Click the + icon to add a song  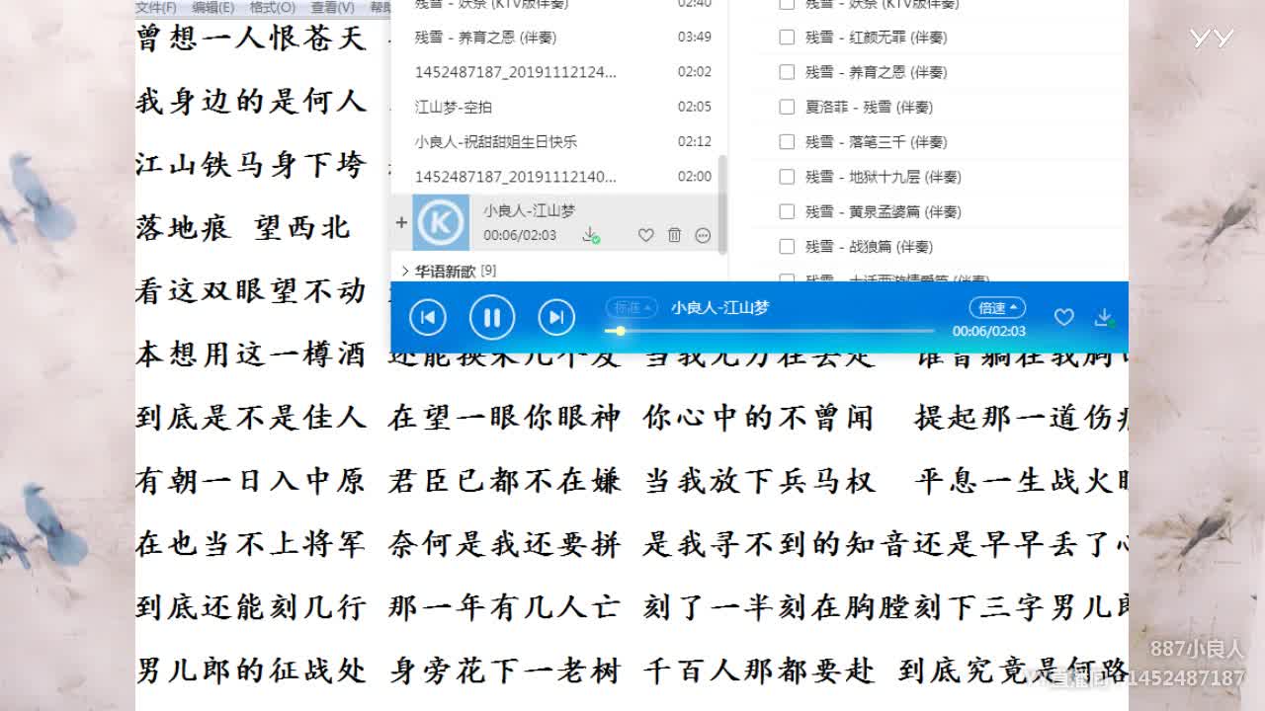401,223
